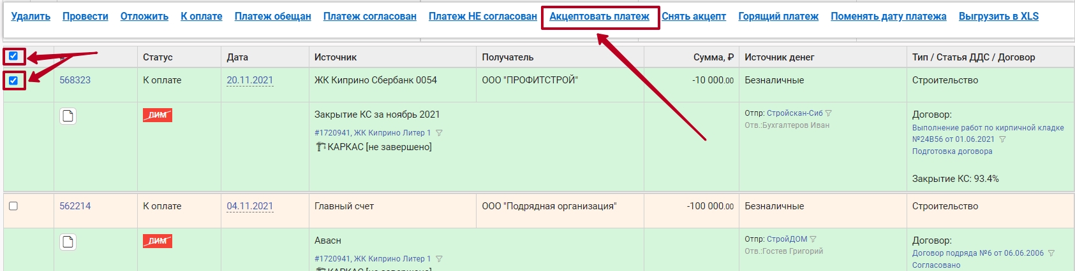Open payment number 568323 link
The width and height of the screenshot is (1075, 271).
tap(75, 80)
